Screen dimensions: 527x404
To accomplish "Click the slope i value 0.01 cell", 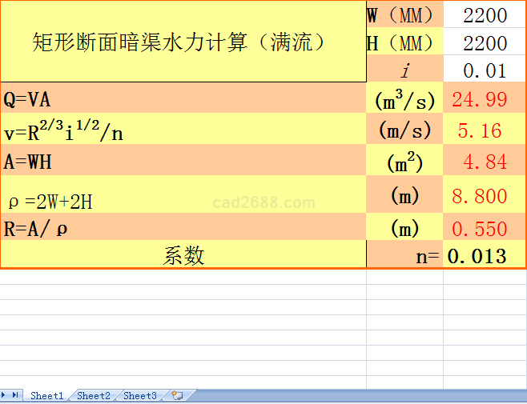I will tap(485, 70).
